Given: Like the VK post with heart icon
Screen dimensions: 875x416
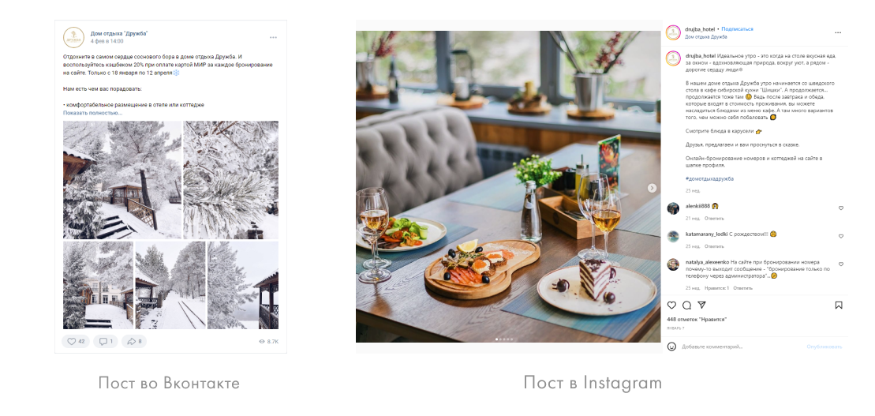Looking at the screenshot, I should [x=75, y=341].
